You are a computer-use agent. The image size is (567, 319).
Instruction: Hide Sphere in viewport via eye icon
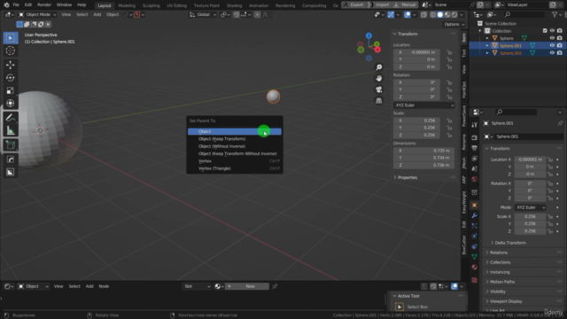tap(552, 38)
